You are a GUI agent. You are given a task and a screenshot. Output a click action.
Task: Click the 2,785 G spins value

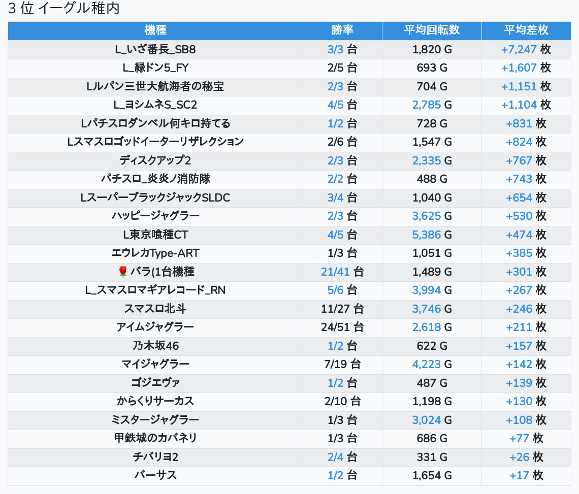[x=432, y=105]
